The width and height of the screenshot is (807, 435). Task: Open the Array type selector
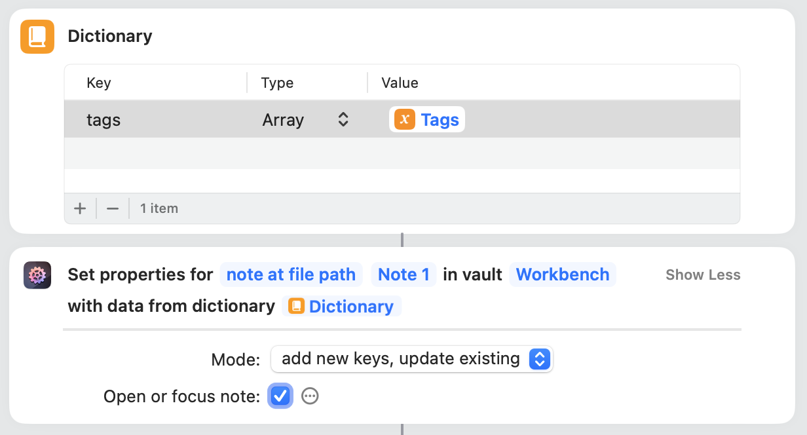[305, 120]
